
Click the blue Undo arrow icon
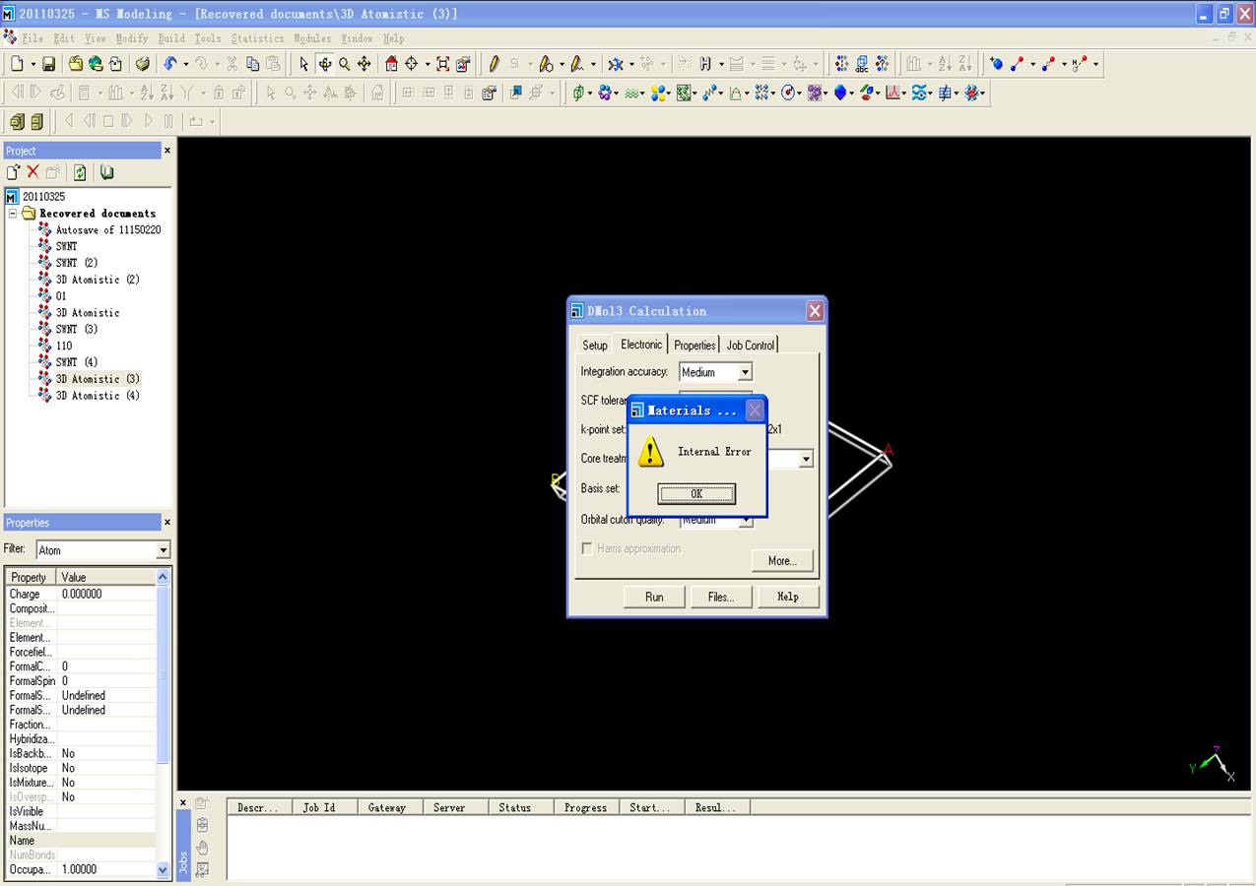[170, 64]
